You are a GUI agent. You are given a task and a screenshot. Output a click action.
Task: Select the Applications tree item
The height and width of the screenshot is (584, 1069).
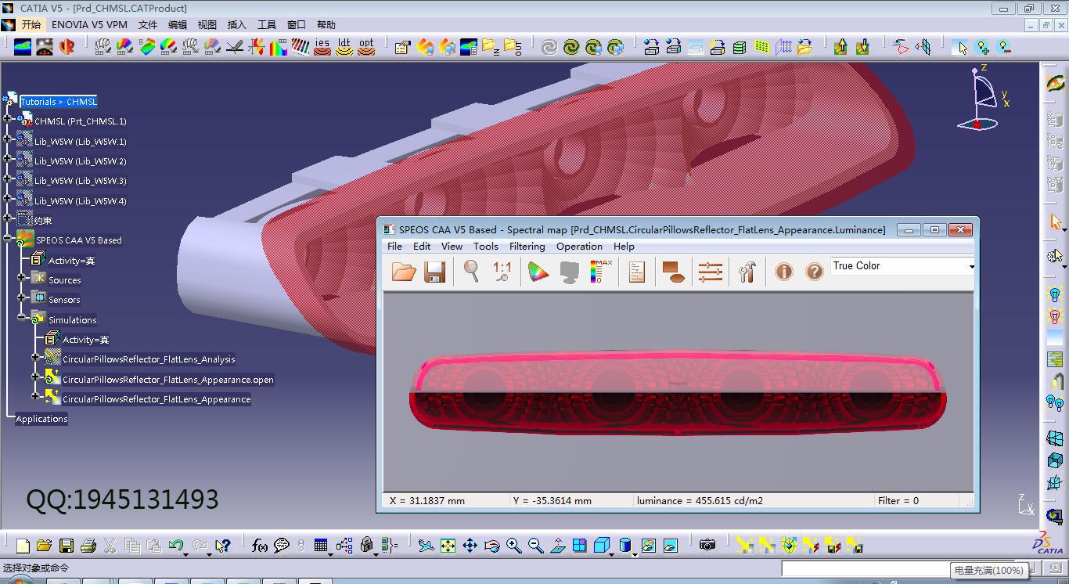coord(41,419)
